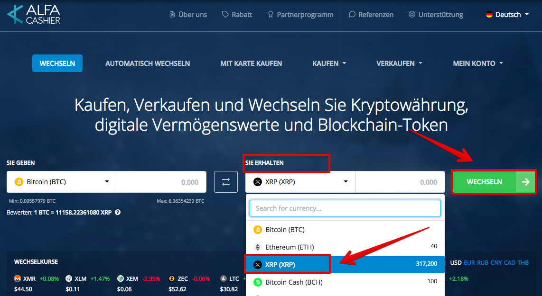
Task: Click the give amount input field
Action: (x=162, y=182)
